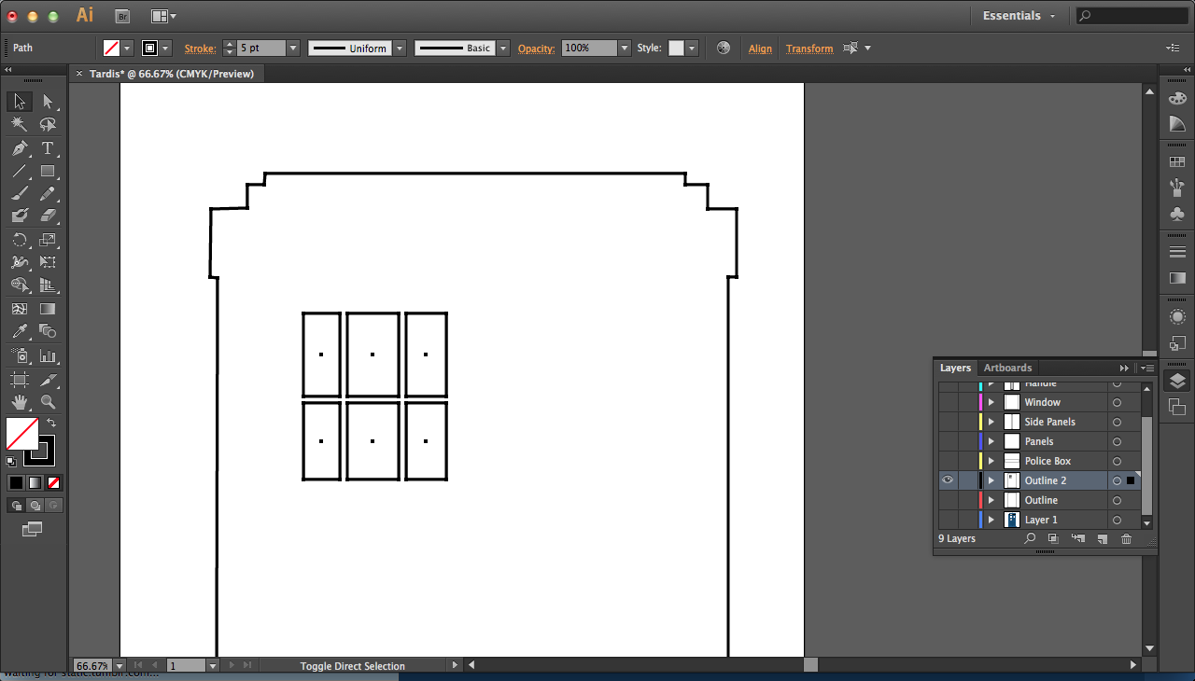This screenshot has height=681, width=1195.
Task: Toggle lock for Outline 2 layer
Action: (967, 480)
